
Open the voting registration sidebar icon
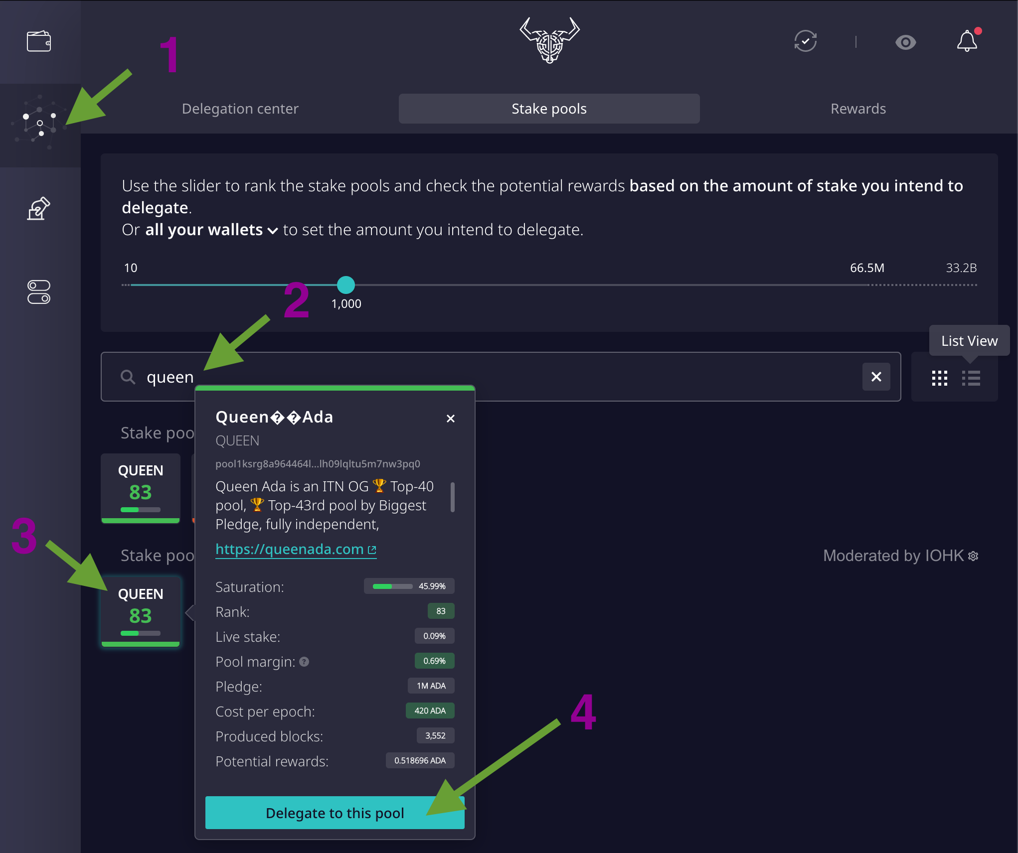[39, 208]
